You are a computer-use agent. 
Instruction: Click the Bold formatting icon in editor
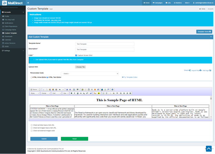pyautogui.click(x=71, y=93)
